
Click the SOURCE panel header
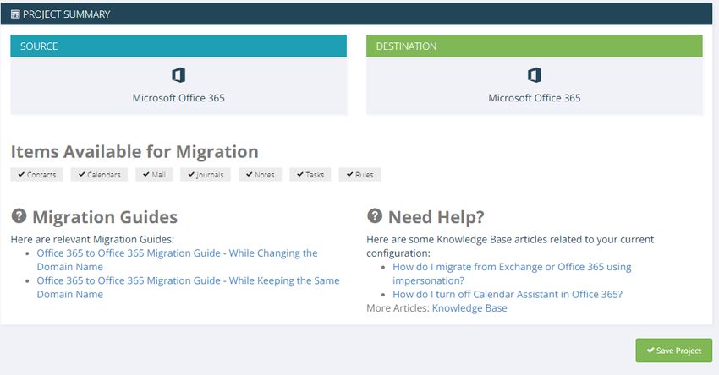(178, 46)
